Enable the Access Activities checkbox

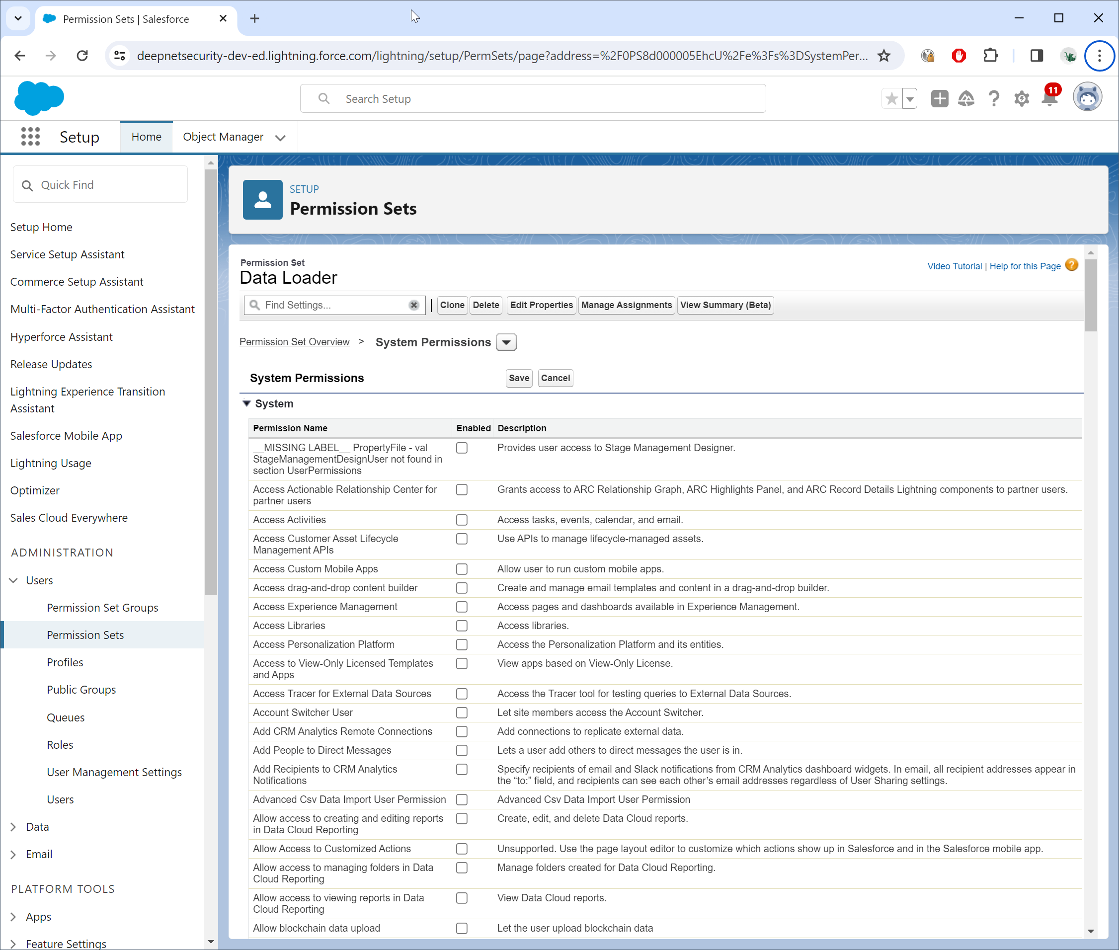[462, 520]
